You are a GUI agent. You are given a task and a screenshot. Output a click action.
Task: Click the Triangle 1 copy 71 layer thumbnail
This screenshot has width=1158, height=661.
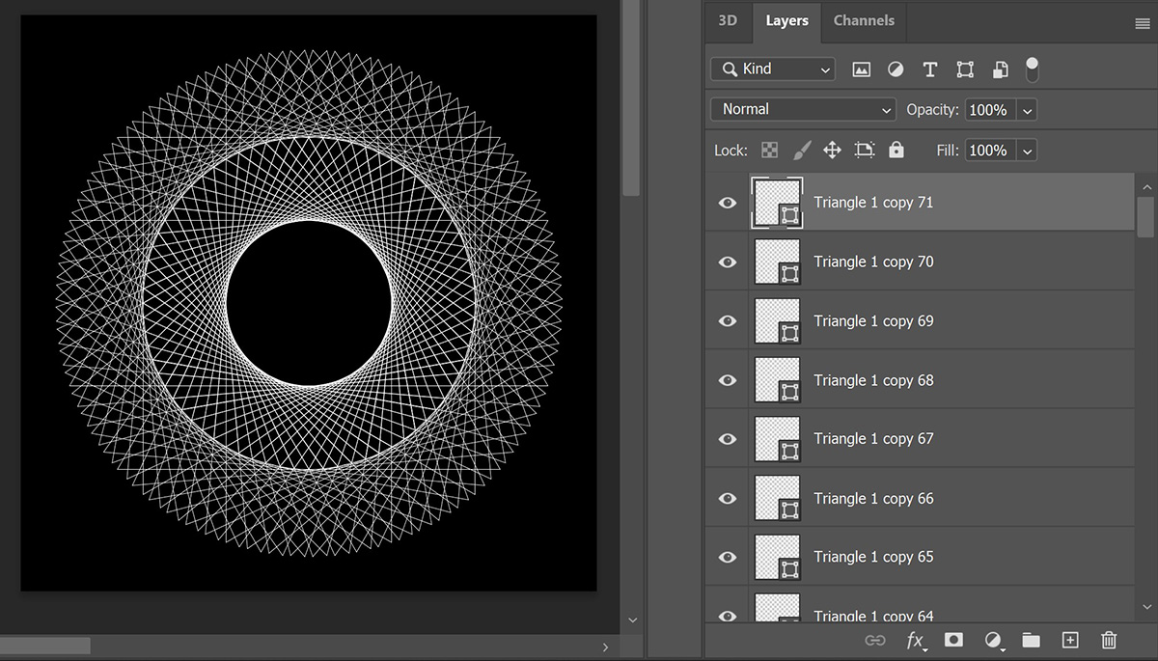pos(777,203)
